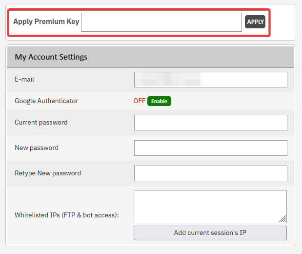302x254 pixels.
Task: Click the Retype New password label
Action: point(48,173)
